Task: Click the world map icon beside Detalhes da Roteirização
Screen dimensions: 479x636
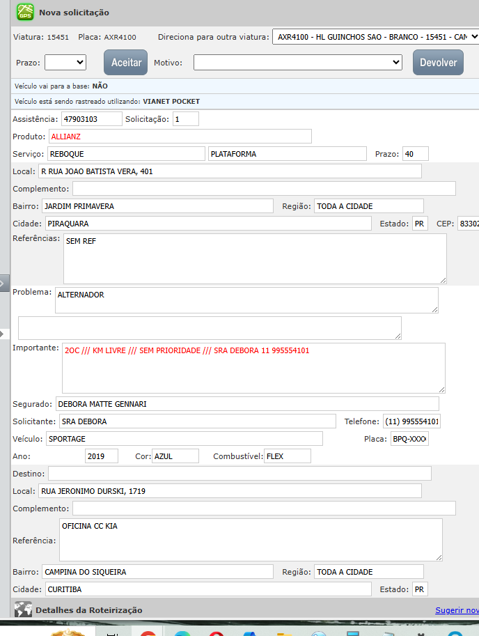Action: click(x=23, y=609)
